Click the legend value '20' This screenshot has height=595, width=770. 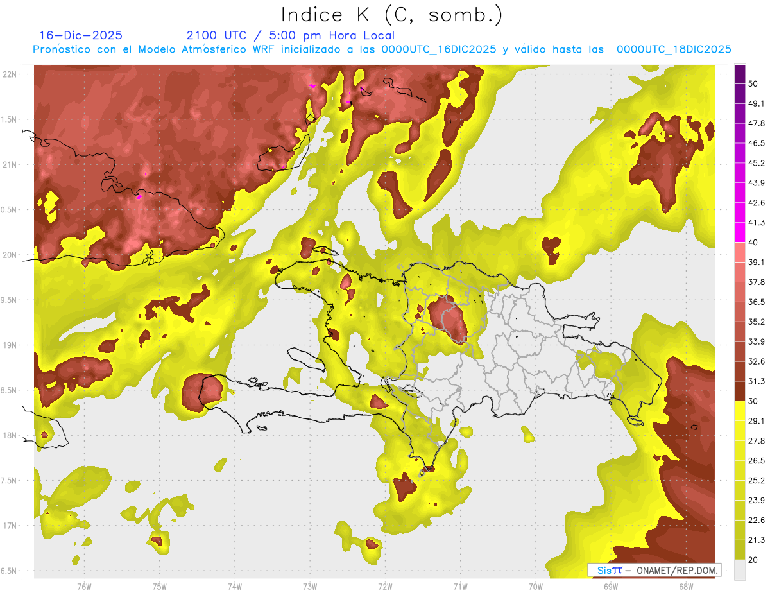753,560
